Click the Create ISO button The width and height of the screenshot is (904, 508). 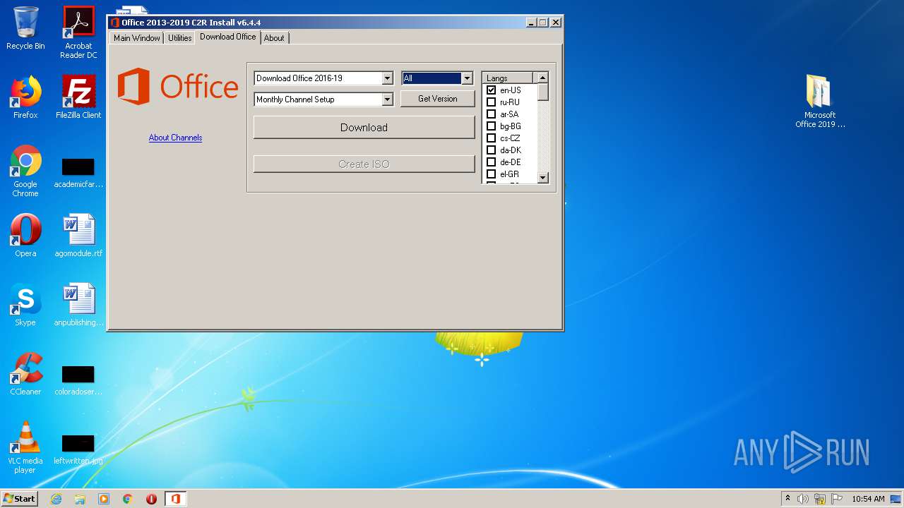pos(364,164)
